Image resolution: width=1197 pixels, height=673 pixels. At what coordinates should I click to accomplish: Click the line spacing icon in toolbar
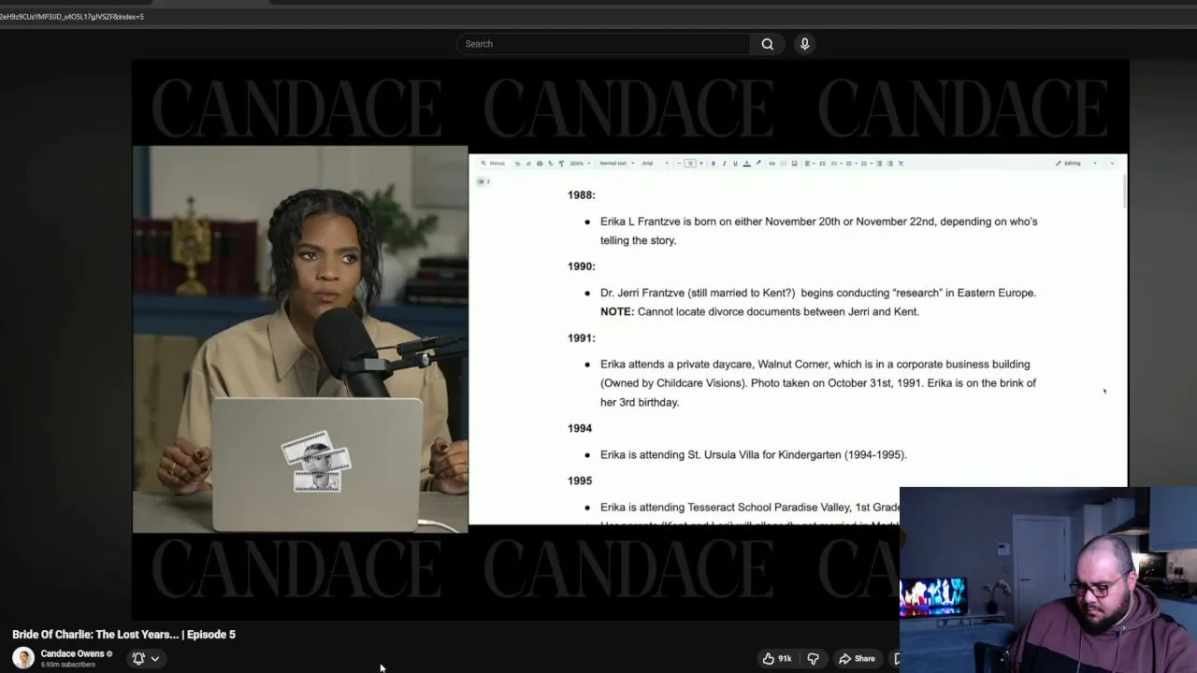[x=822, y=164]
